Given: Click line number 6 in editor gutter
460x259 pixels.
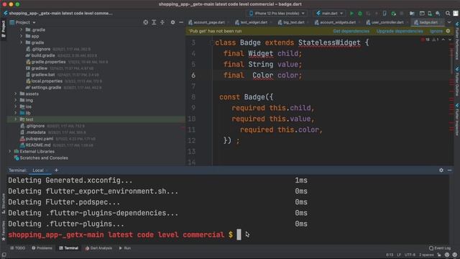Looking at the screenshot, I should click(193, 75).
